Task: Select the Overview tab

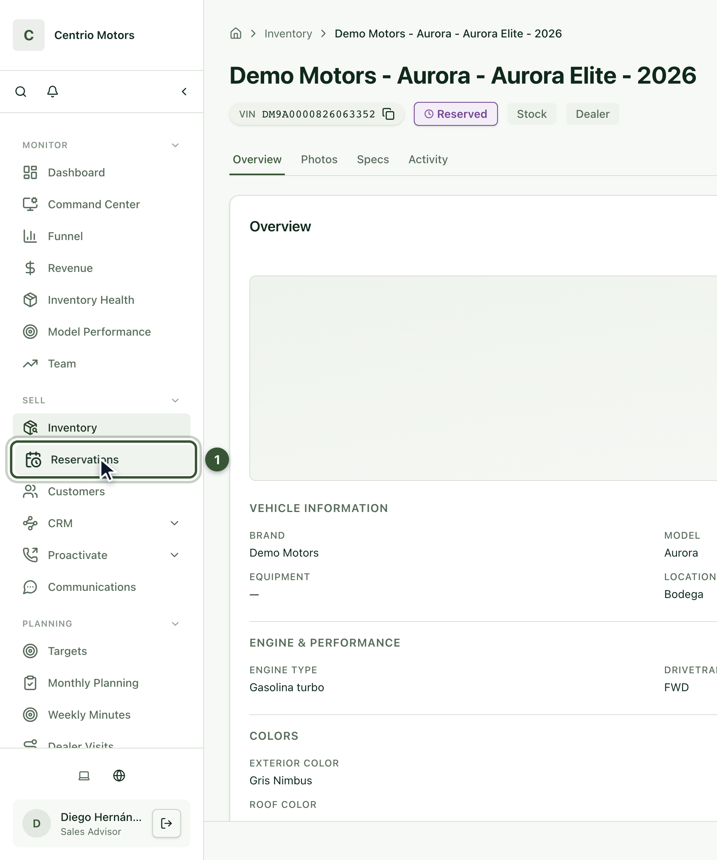Action: pos(257,159)
